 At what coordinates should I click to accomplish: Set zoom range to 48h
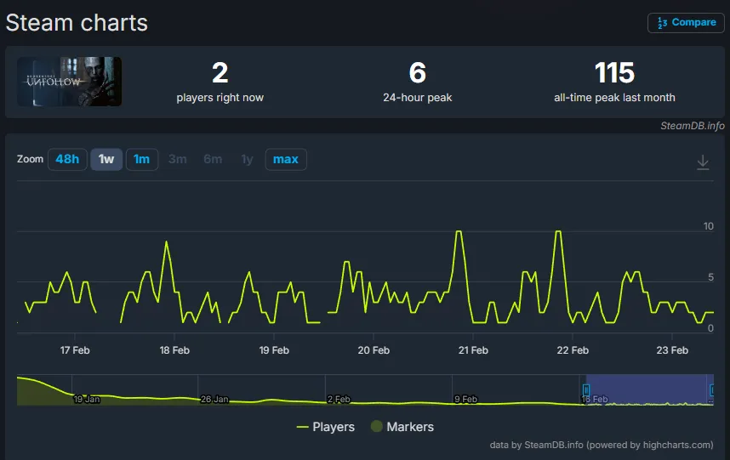(x=67, y=159)
